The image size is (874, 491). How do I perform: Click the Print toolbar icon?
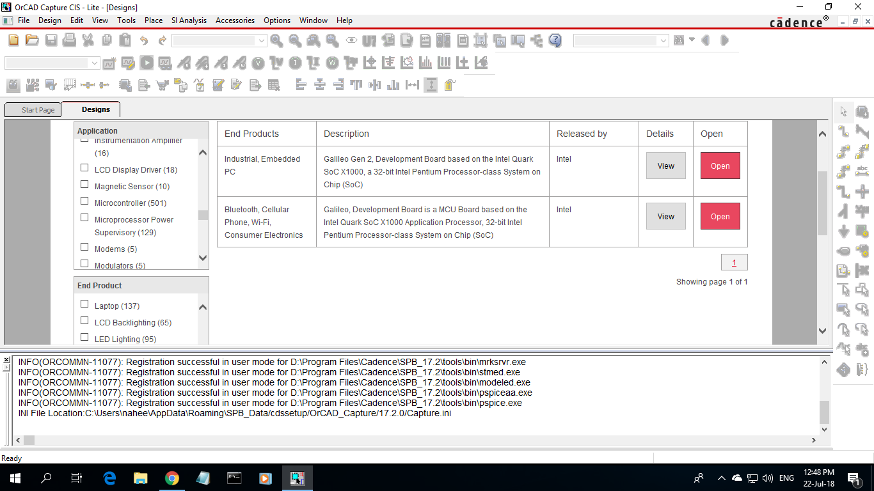click(69, 40)
